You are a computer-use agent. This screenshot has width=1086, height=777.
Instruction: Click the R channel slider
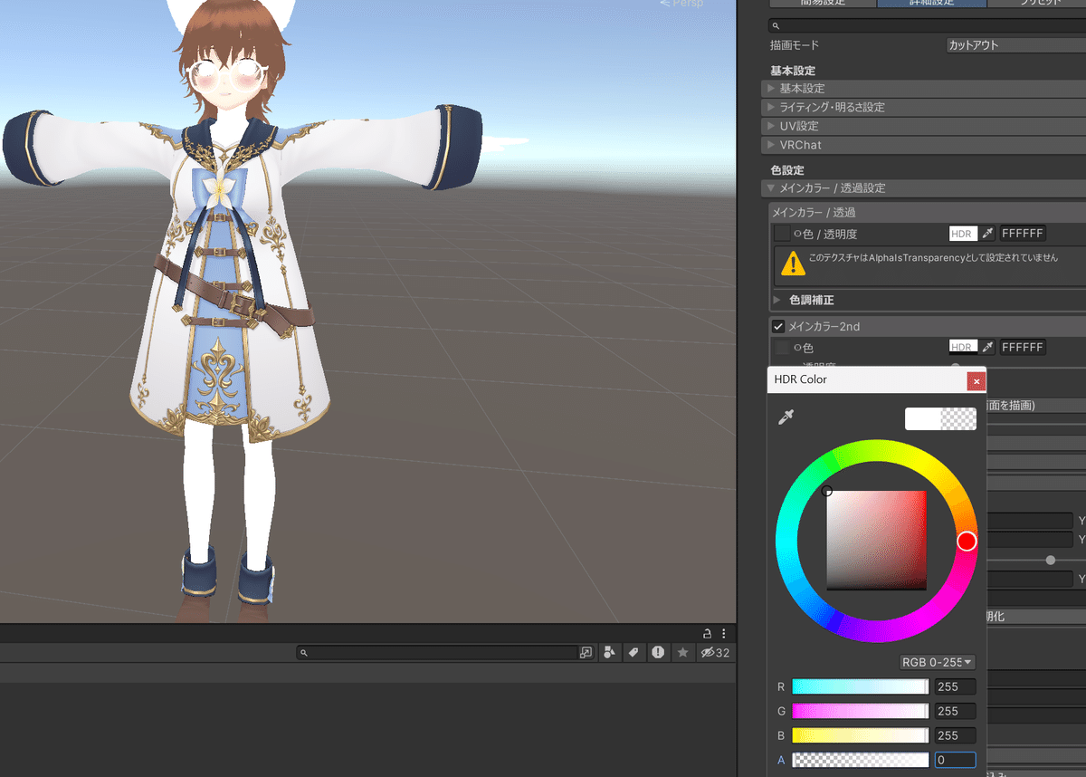click(x=861, y=686)
